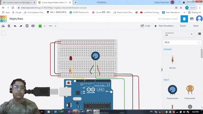Select the Potentiometer component

tap(173, 92)
